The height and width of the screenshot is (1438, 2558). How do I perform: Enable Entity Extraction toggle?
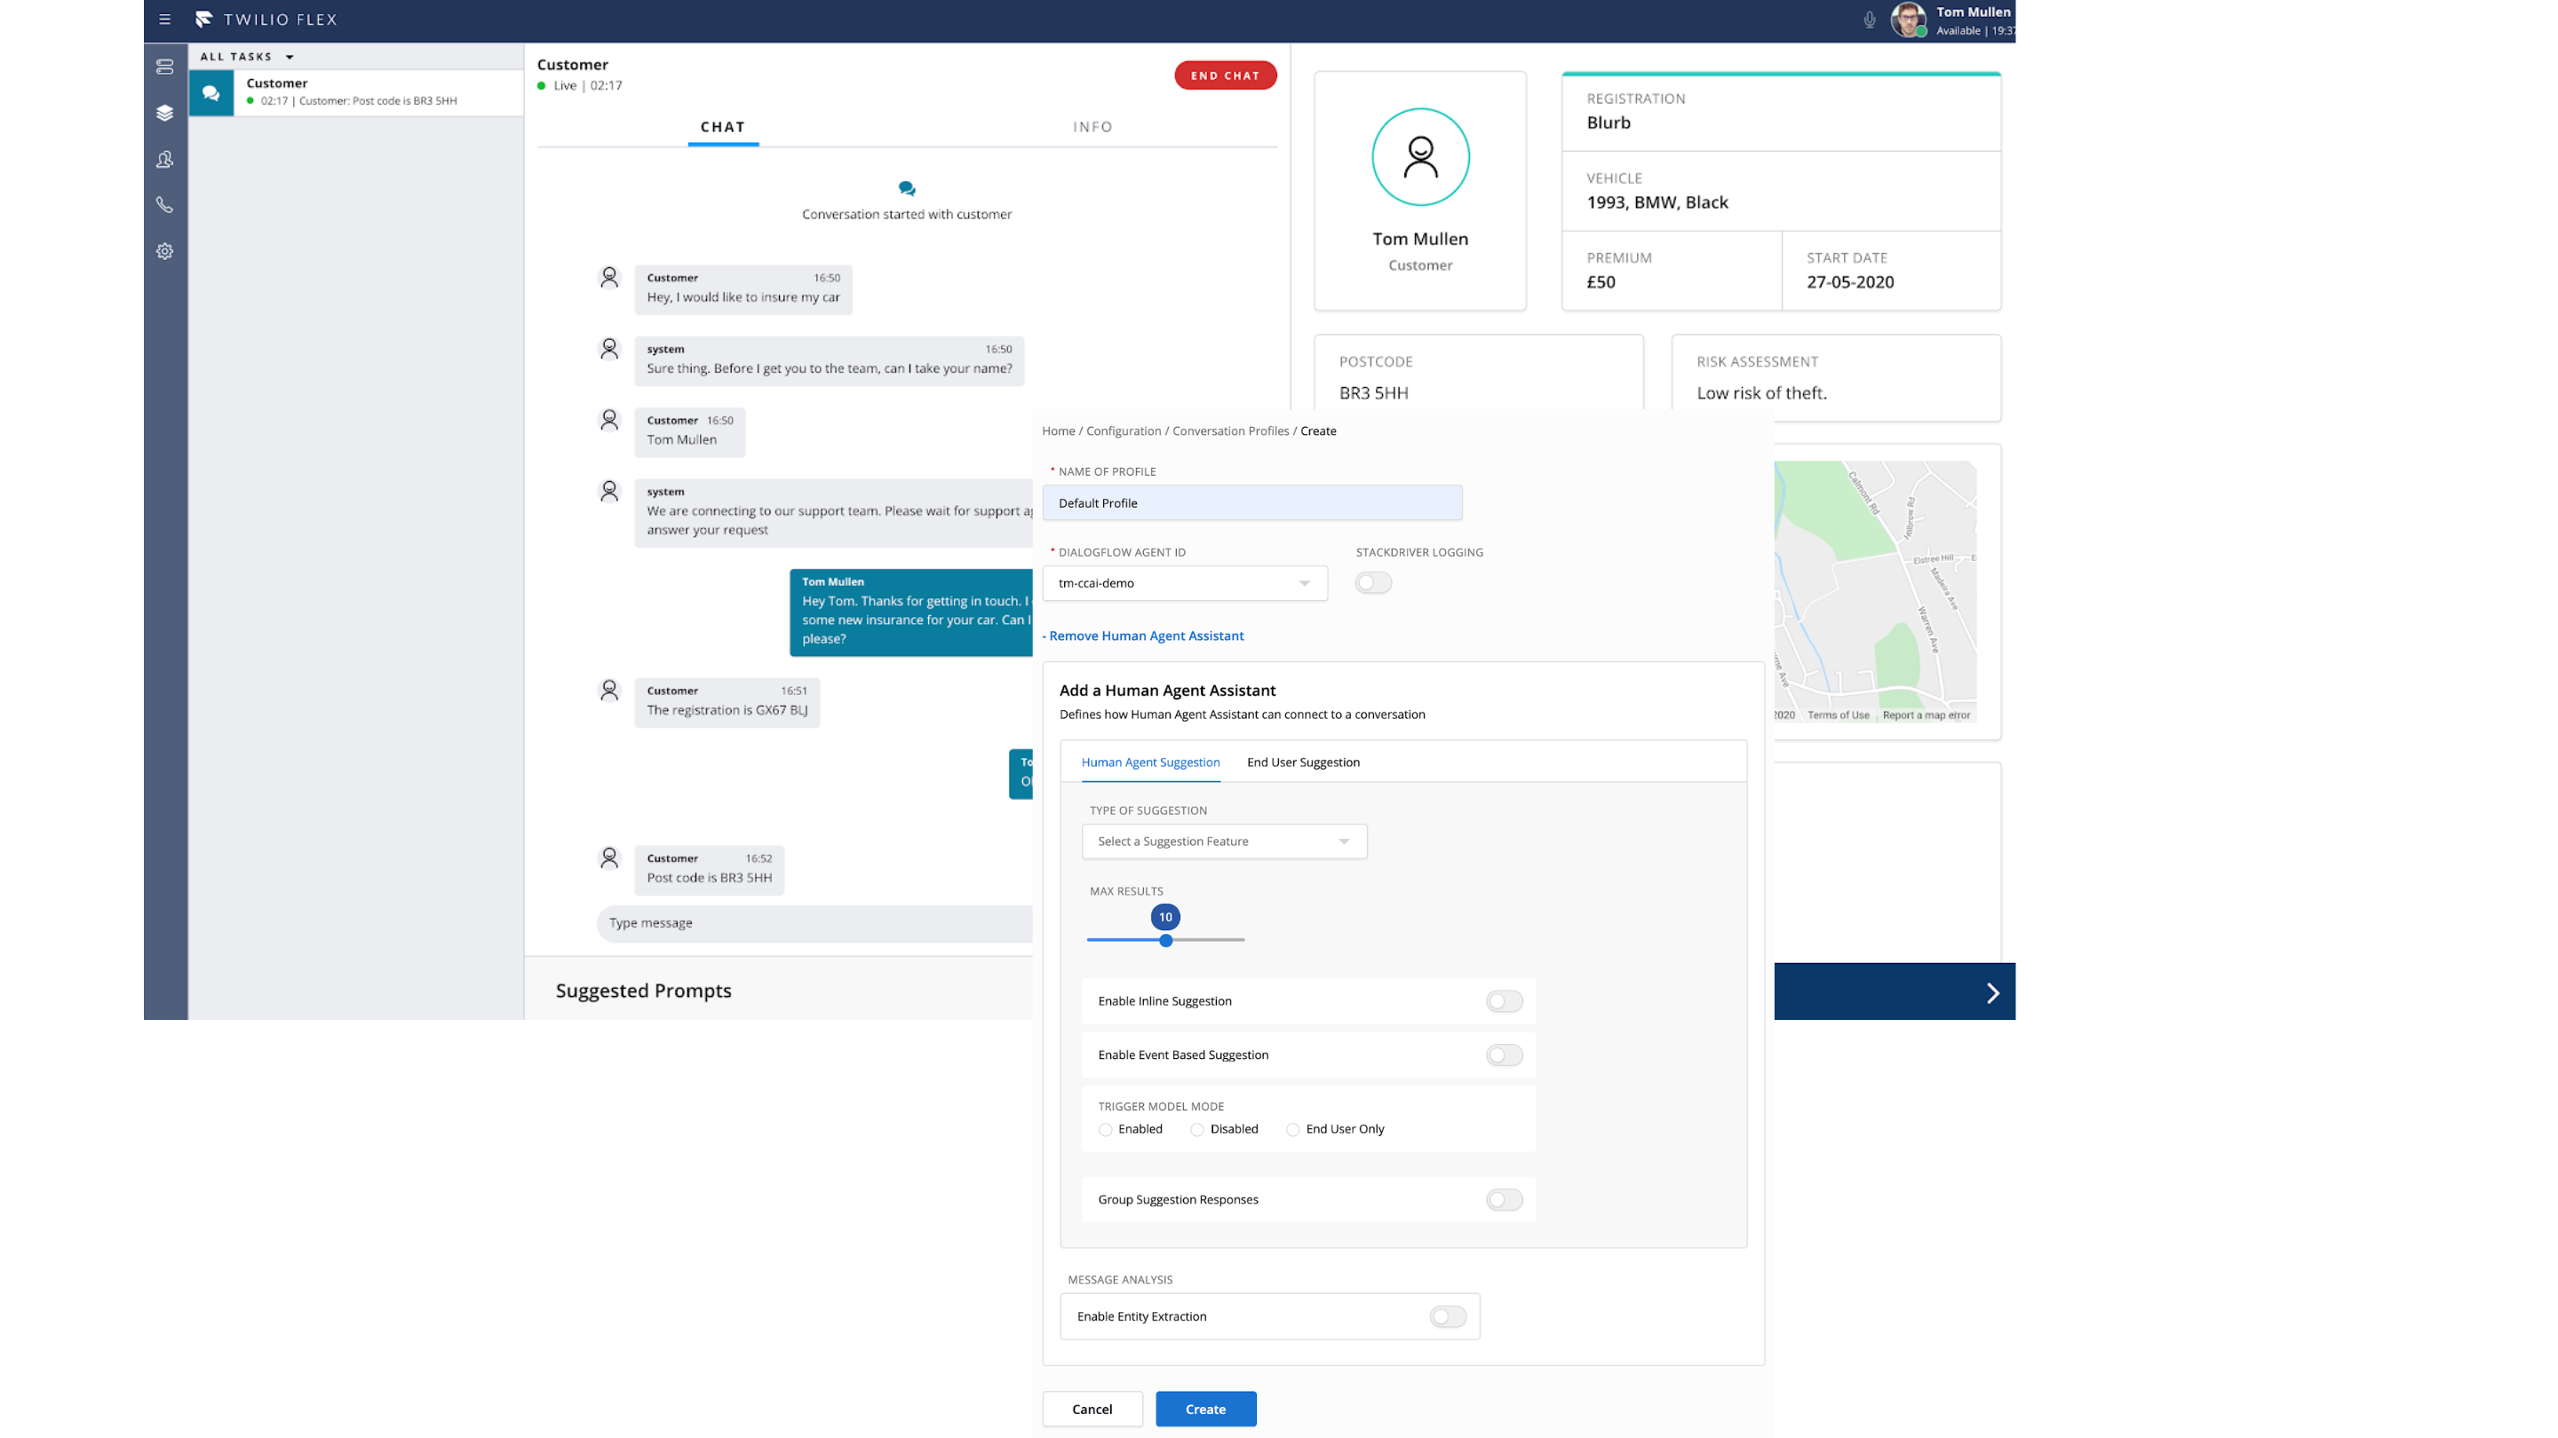(1448, 1317)
